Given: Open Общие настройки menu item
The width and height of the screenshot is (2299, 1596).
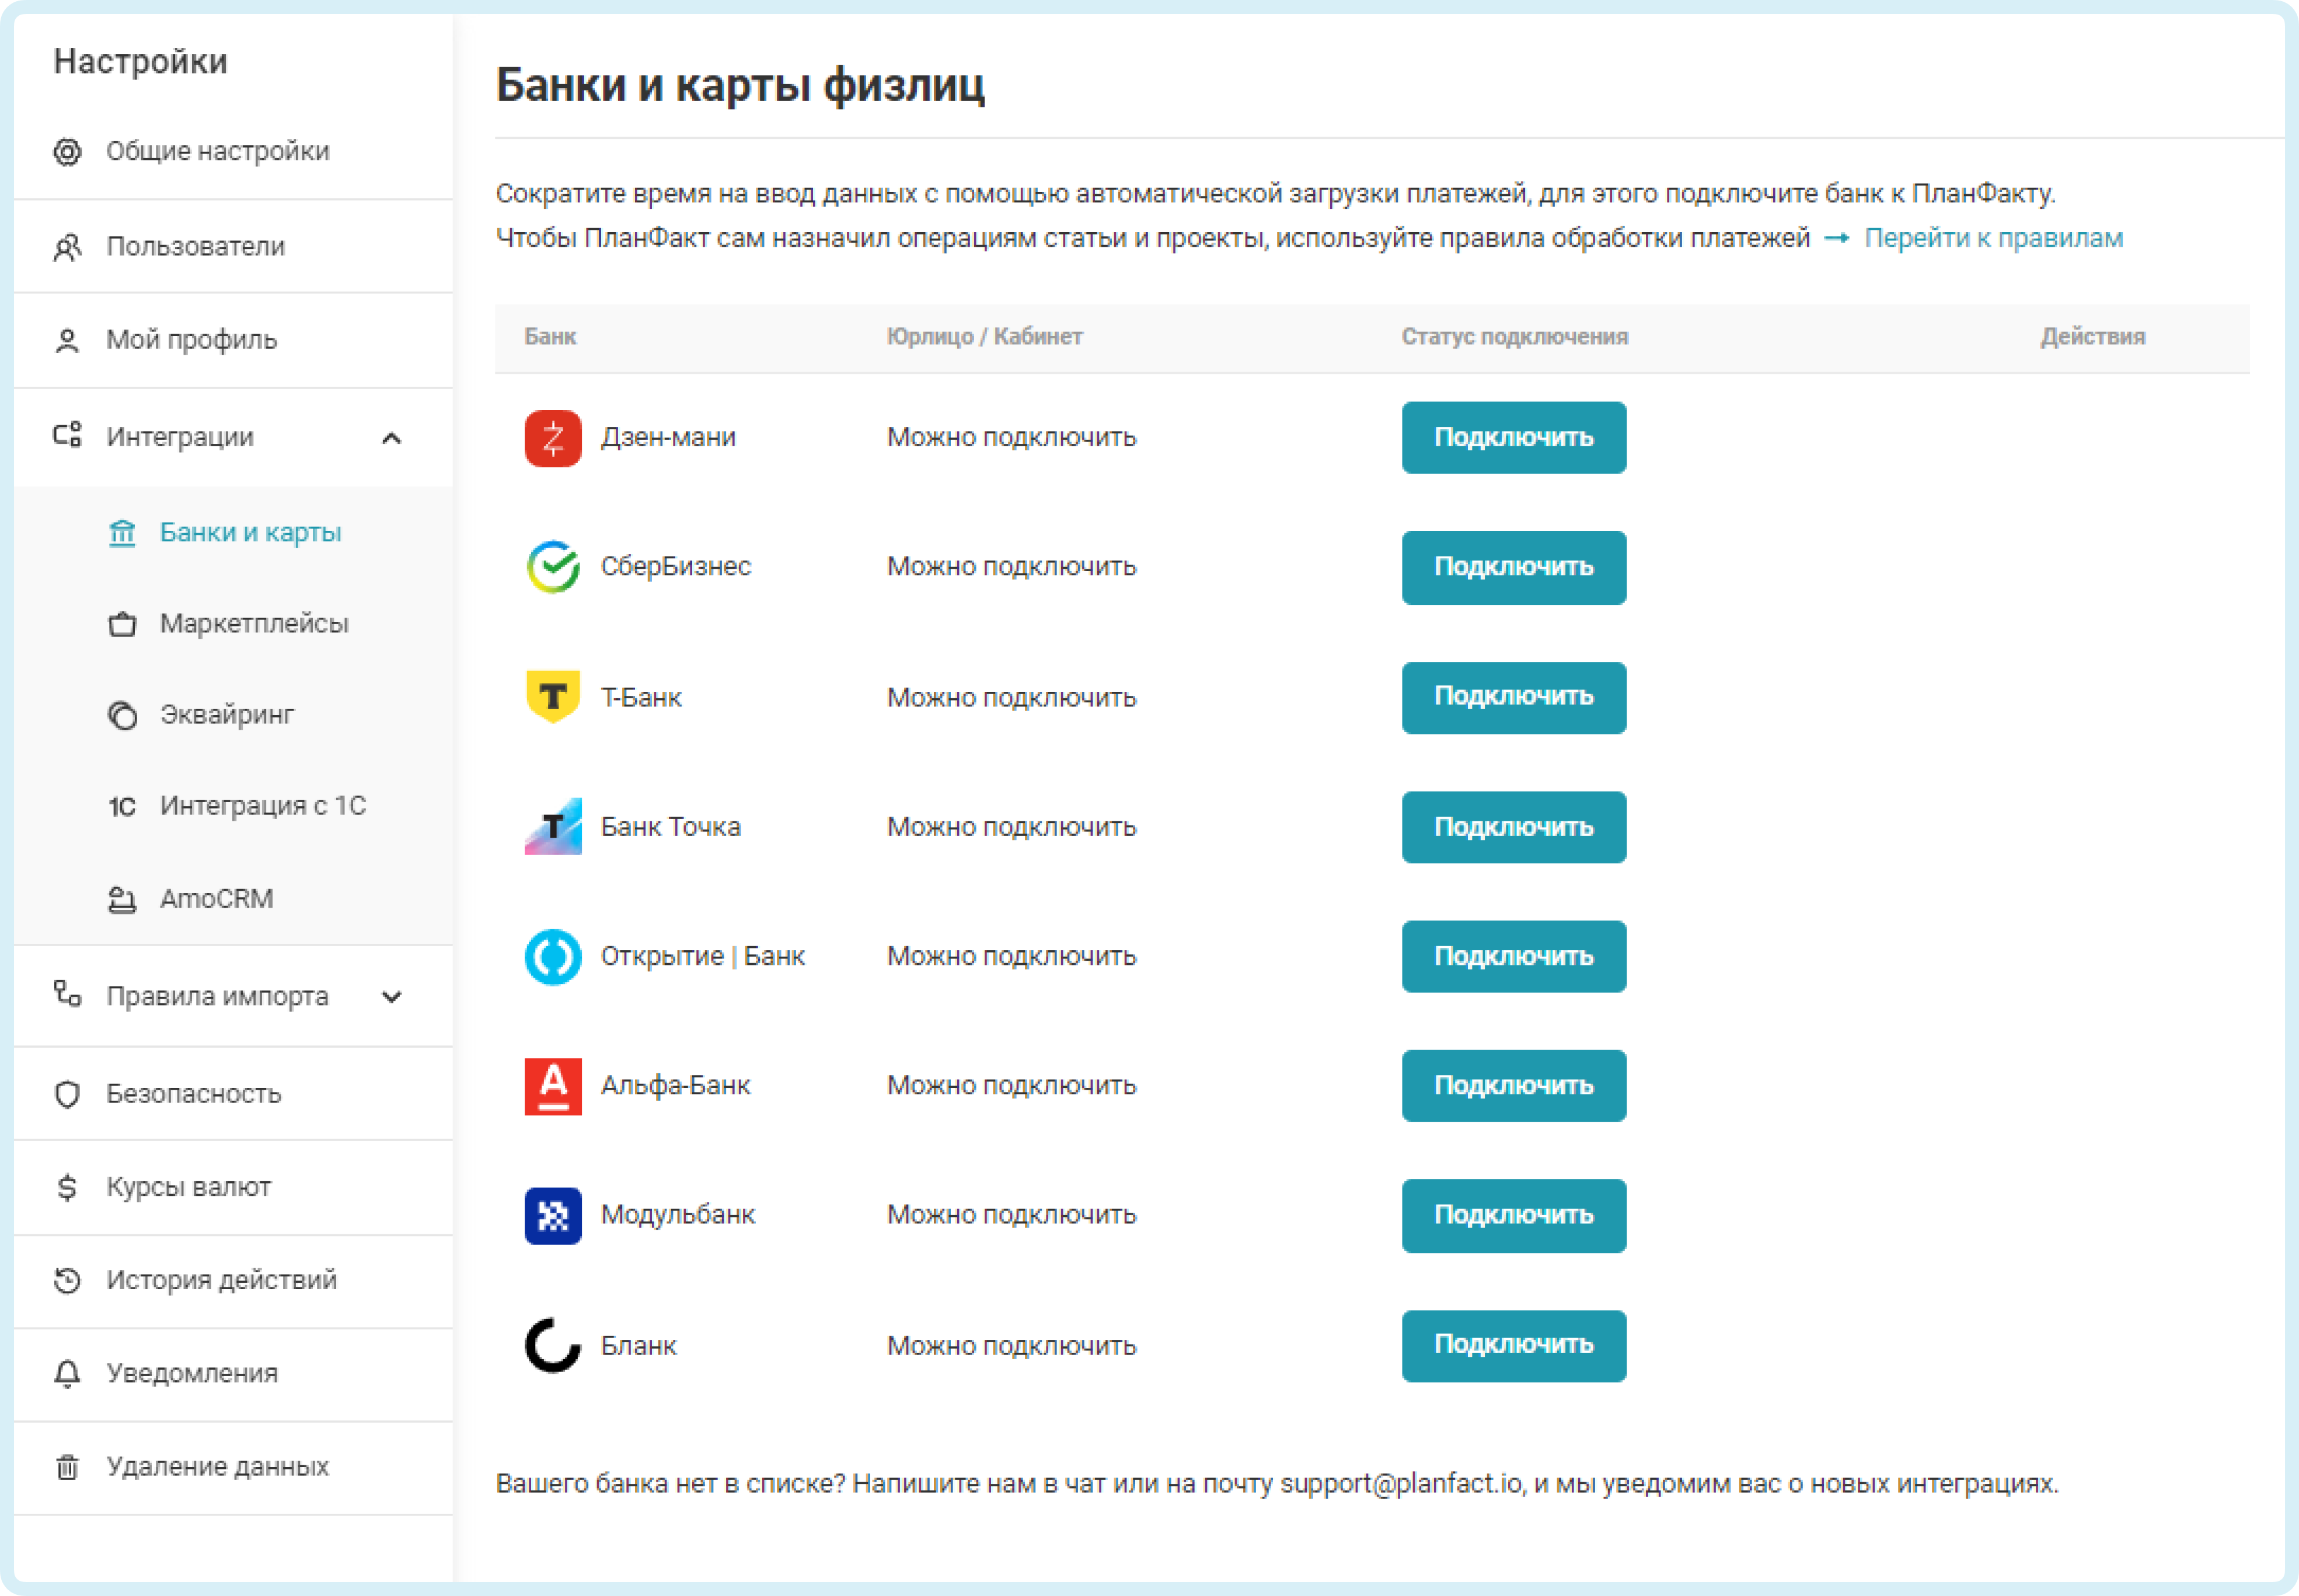Looking at the screenshot, I should pos(233,151).
